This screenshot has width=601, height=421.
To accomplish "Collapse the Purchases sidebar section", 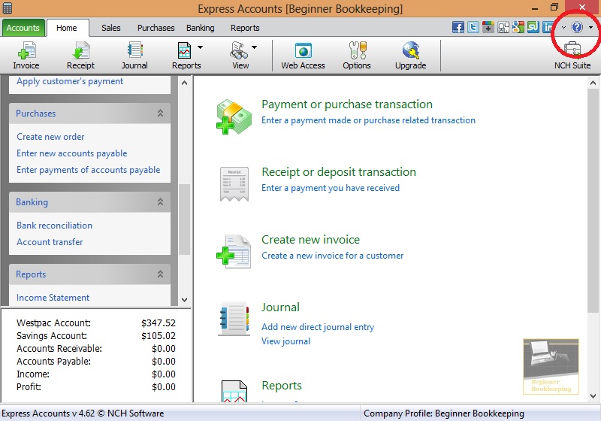I will pos(160,113).
